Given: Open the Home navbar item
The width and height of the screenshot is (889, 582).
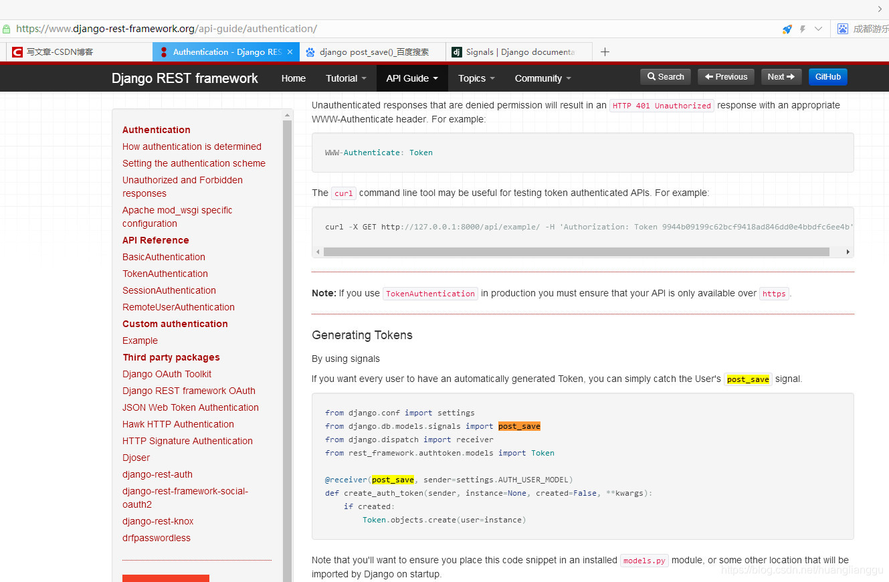Looking at the screenshot, I should [x=294, y=78].
